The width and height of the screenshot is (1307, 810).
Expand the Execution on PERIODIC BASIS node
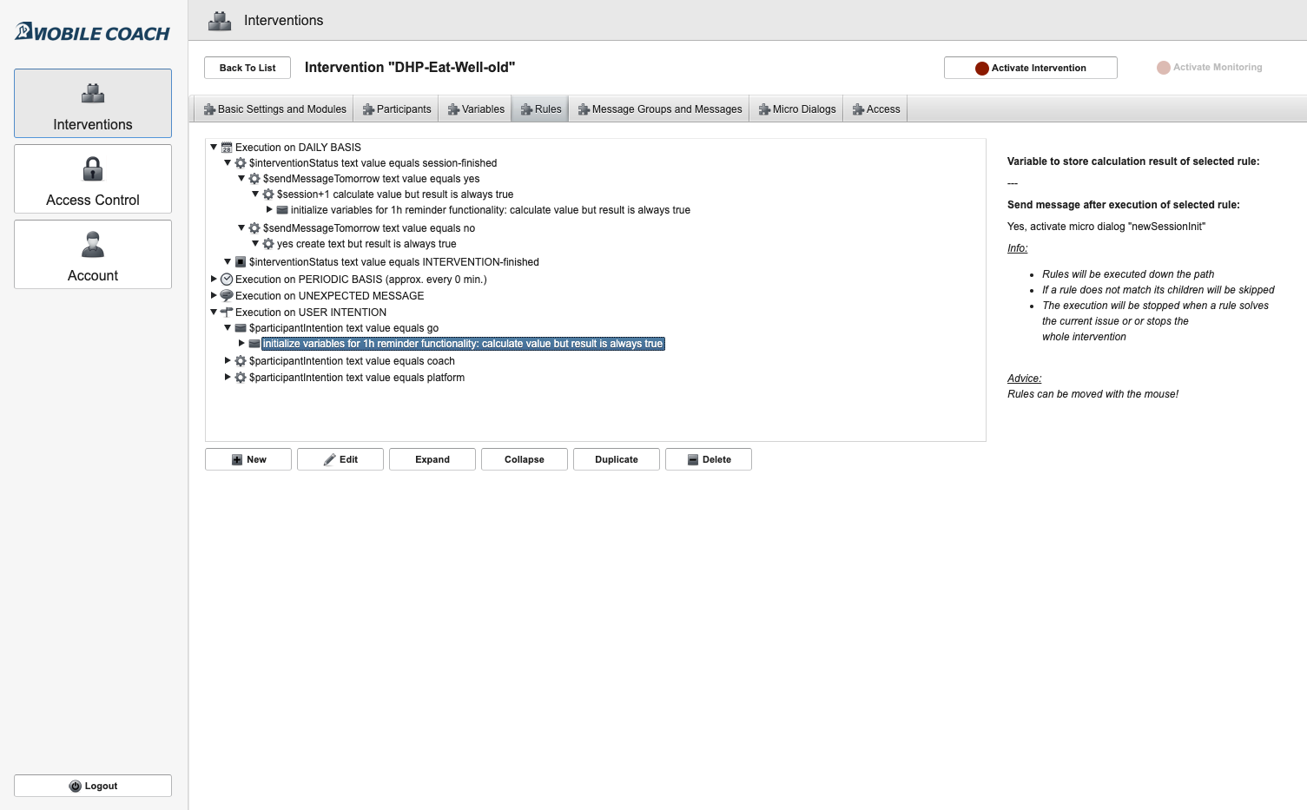point(214,280)
